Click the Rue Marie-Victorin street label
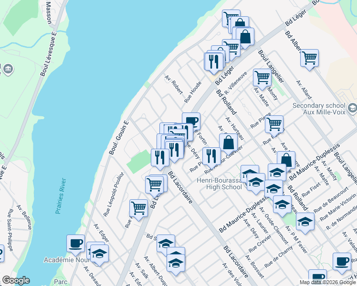 (338, 207)
